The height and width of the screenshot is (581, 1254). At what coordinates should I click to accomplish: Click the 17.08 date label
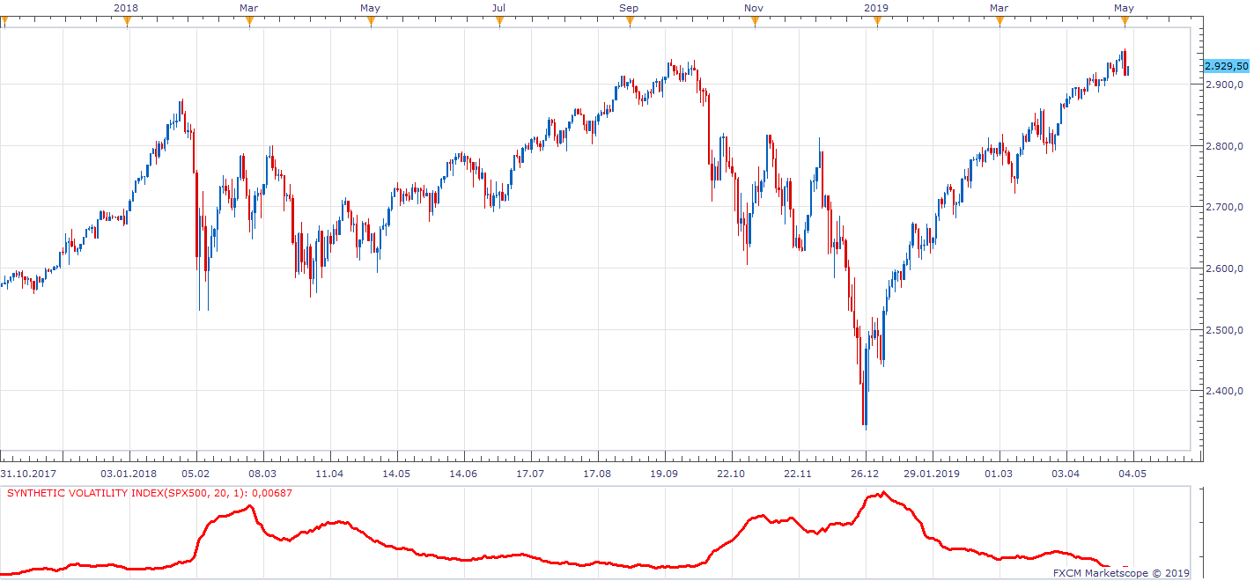tap(597, 474)
